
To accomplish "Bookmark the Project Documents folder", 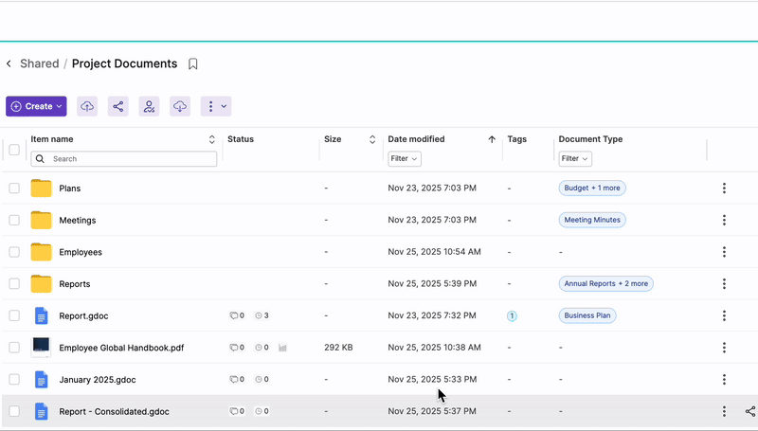I will tap(193, 64).
